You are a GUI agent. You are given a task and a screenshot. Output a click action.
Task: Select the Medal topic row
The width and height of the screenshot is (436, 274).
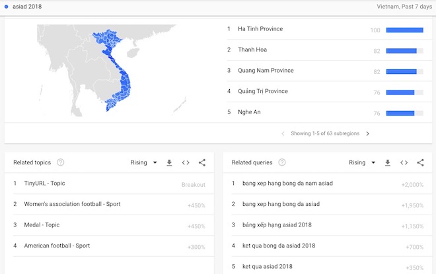pyautogui.click(x=42, y=225)
